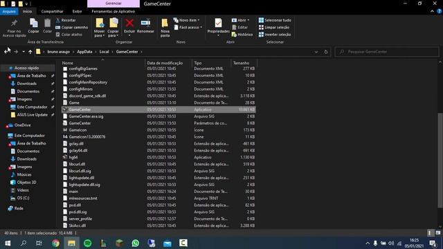The image size is (443, 249).
Task: Open Músicas in the sidebar
Action: (24, 174)
